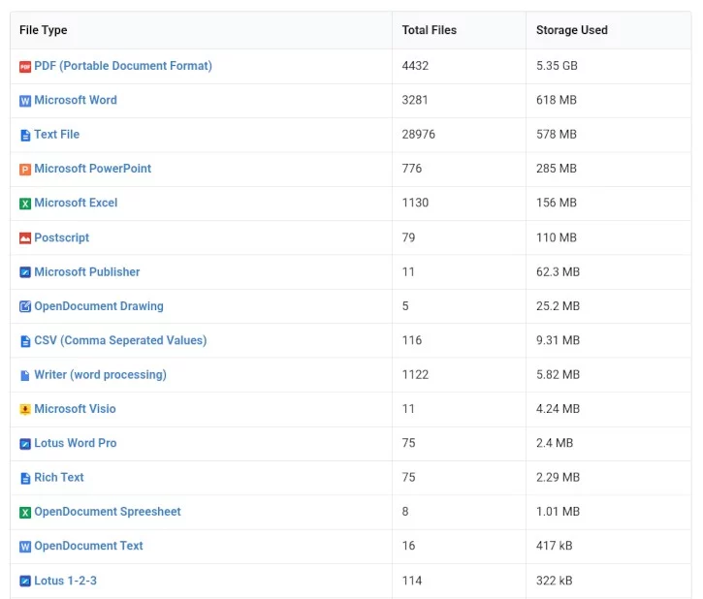Click the Postscript image icon
This screenshot has width=703, height=599.
click(x=25, y=237)
